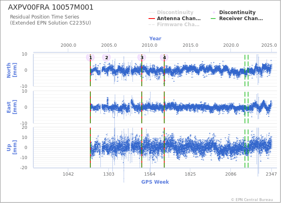Viewport: 281px width, 203px height.
Task: Click the 2005.0 year tick label
Action: coord(109,45)
